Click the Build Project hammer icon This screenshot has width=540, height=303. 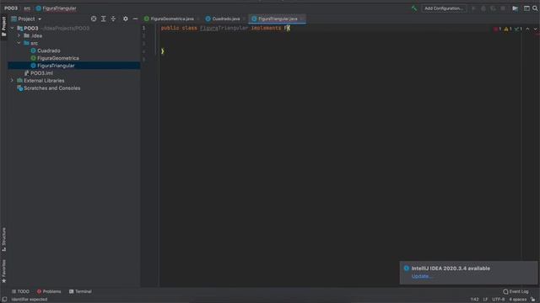click(x=414, y=8)
